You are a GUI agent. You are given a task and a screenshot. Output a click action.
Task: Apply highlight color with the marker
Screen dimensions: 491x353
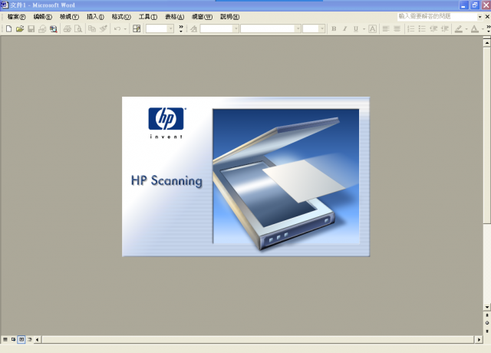(459, 29)
